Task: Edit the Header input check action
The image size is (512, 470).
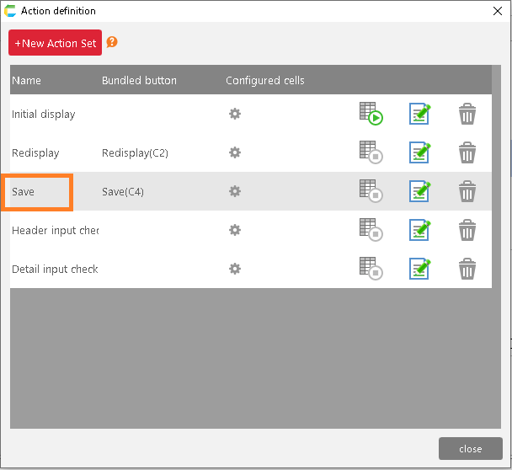Action: [419, 230]
